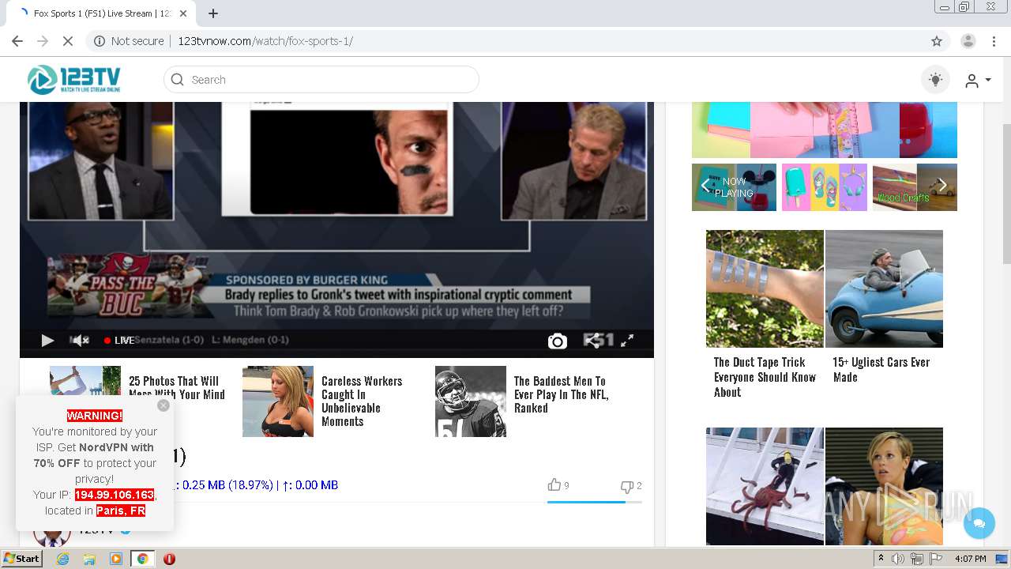Play the Fox Sports video
1011x569 pixels.
(x=47, y=341)
